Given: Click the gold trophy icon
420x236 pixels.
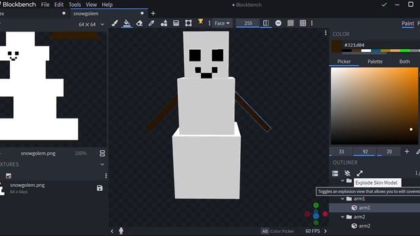Looking at the screenshot, I should (x=200, y=22).
